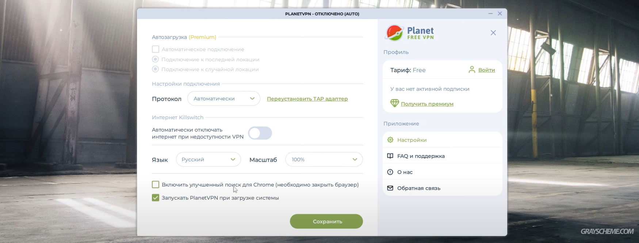Image resolution: width=639 pixels, height=243 pixels.
Task: Click У вас нет активной подписки text
Action: [430, 89]
